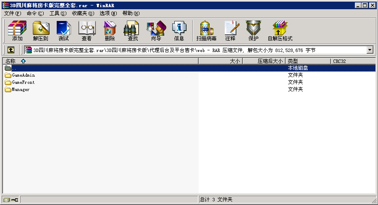
Task: Go up one folder level button
Action: pyautogui.click(x=10, y=50)
